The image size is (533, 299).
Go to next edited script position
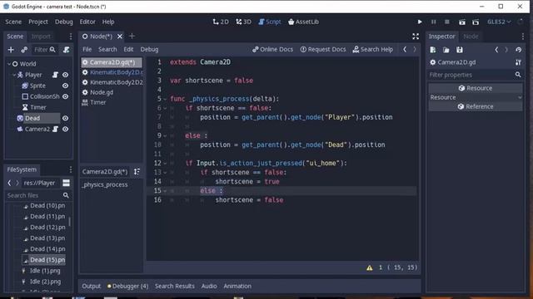(415, 49)
